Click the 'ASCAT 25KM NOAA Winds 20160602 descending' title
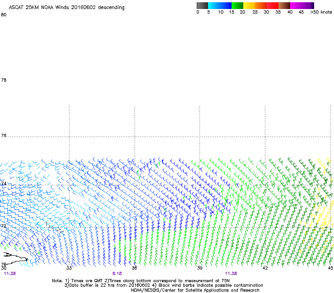This screenshot has width=334, height=293. point(66,8)
